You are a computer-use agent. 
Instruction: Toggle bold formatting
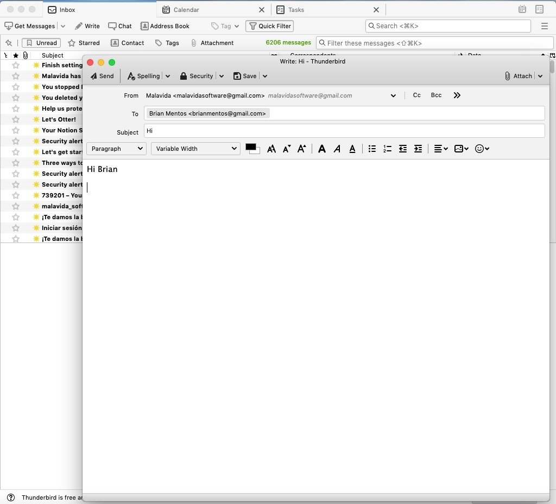322,149
